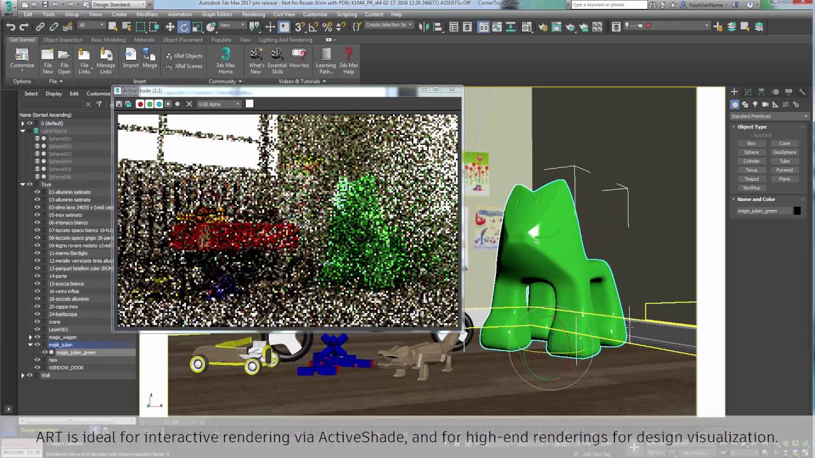The height and width of the screenshot is (458, 815).
Task: Activate the Select and Link tool
Action: (40, 27)
